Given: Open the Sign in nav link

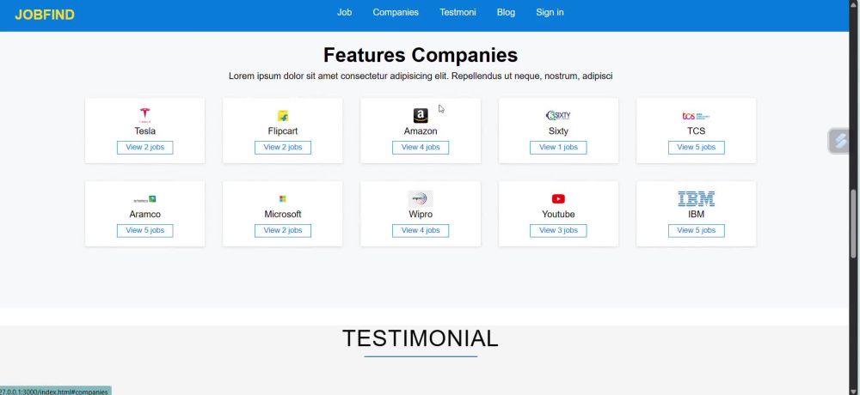Looking at the screenshot, I should click(x=550, y=12).
